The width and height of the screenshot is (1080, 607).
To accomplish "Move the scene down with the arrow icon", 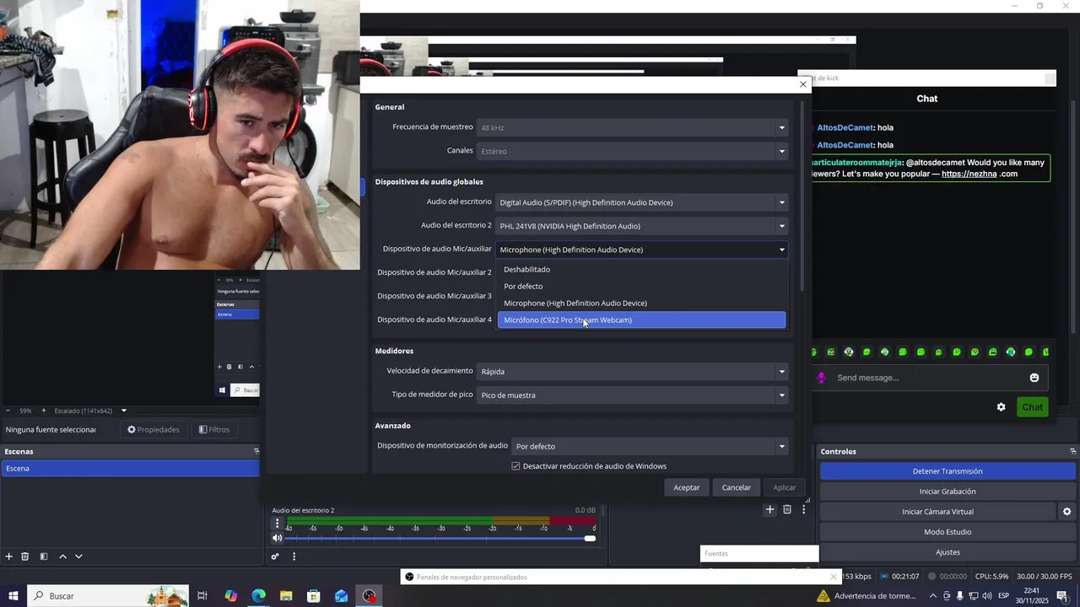I will pos(78,556).
